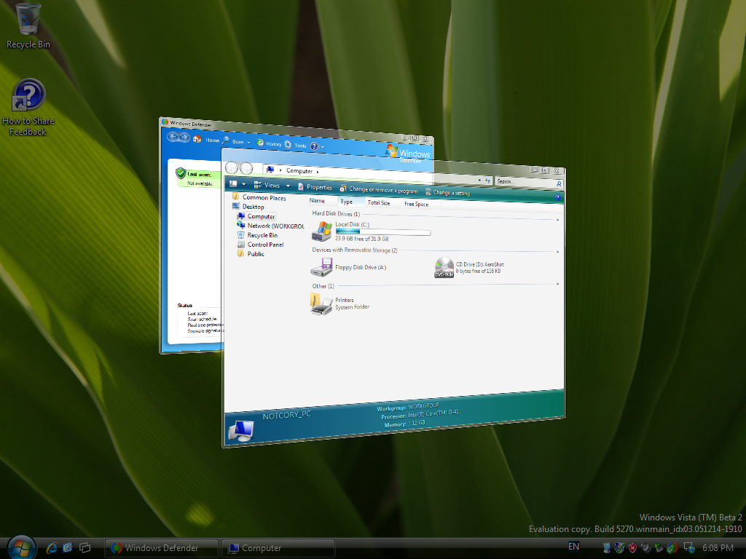Open the Organize layout dropdown arrow

click(x=244, y=184)
